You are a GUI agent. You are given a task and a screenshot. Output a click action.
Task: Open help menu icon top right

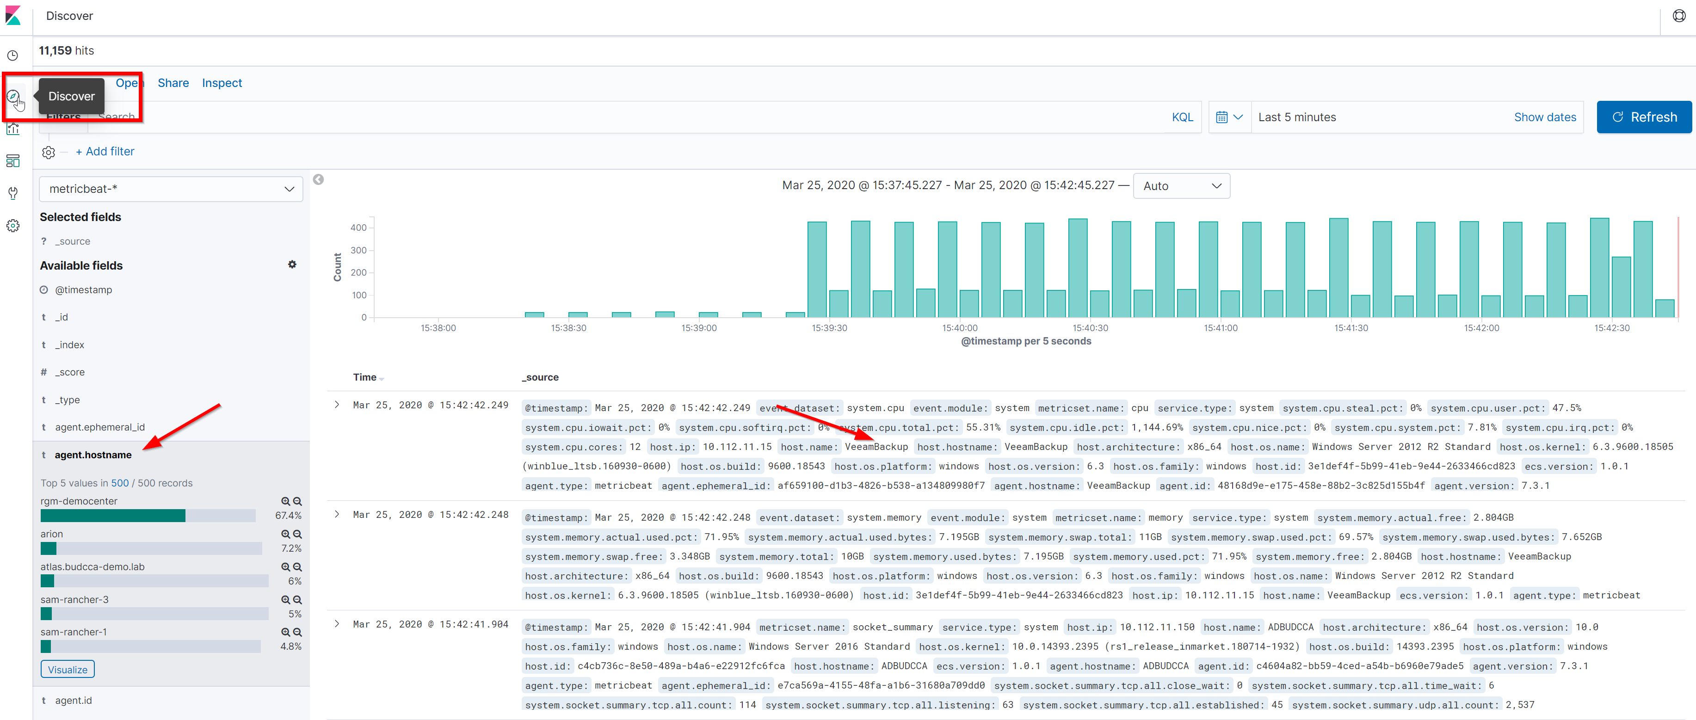[x=1679, y=17]
